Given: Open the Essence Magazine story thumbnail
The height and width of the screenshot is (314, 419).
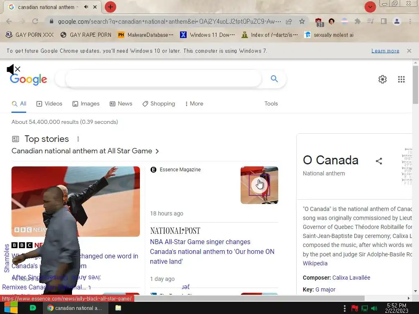Looking at the screenshot, I should click(x=259, y=185).
